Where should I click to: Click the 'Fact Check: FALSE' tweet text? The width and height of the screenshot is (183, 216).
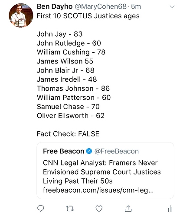tap(68, 134)
